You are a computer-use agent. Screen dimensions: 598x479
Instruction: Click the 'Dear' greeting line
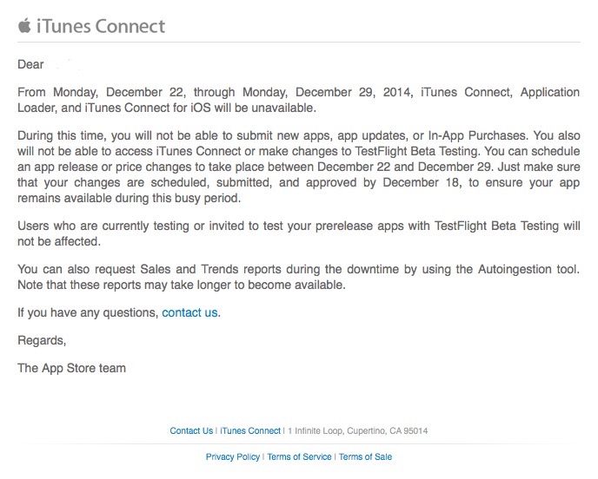(x=30, y=64)
